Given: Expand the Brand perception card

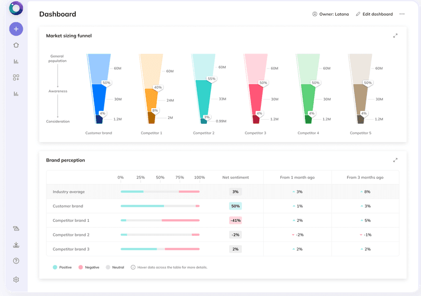Looking at the screenshot, I should (395, 160).
